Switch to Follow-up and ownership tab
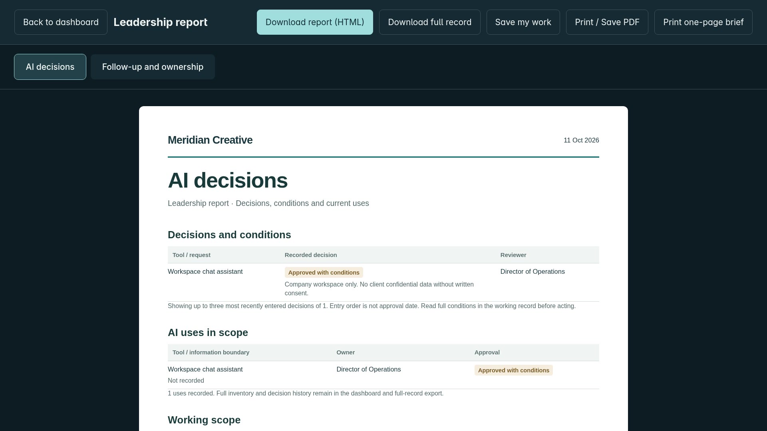Image resolution: width=767 pixels, height=431 pixels. point(153,67)
